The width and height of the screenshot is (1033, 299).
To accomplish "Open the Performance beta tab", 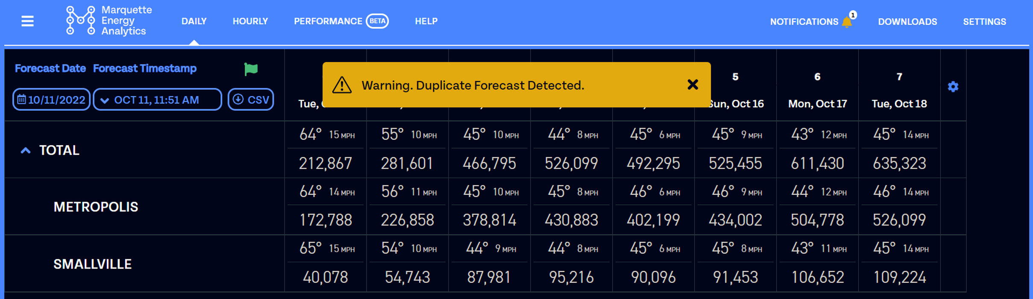I will (x=341, y=21).
